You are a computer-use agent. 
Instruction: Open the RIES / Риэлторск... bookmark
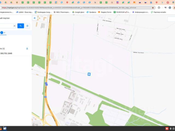pos(62,12)
